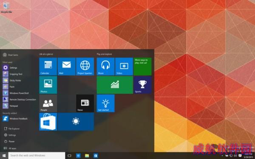Screen dimensions: 255x159
Task: Open the Video tile
Action: coord(124,67)
